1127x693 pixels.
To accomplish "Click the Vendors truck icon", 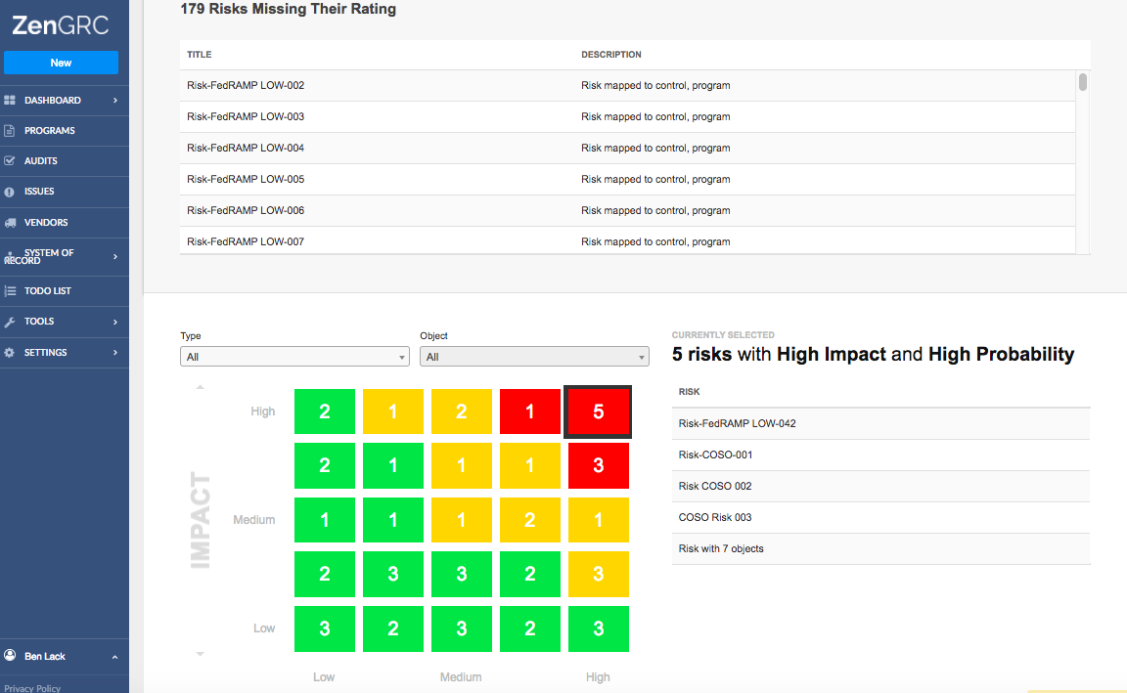I will pos(10,223).
